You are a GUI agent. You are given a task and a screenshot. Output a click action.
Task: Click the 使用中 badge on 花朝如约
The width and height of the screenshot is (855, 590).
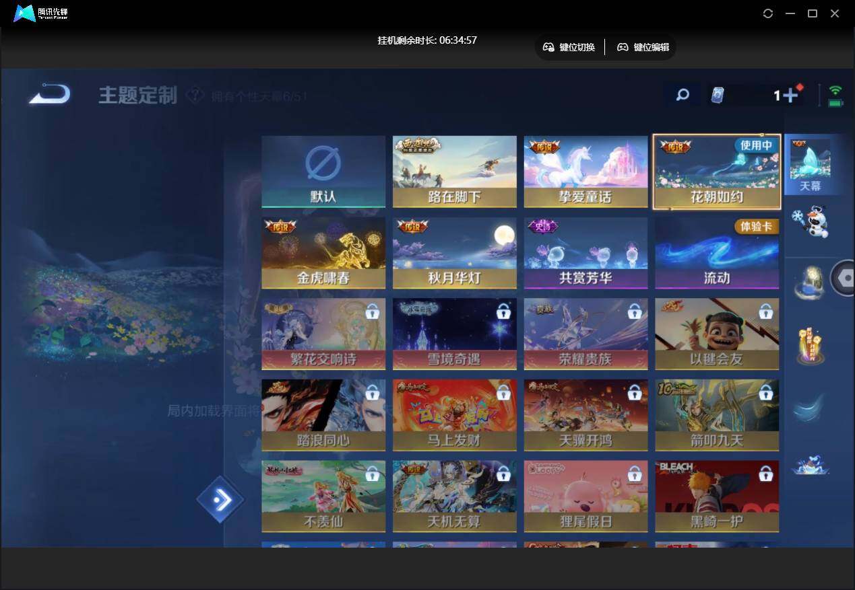[756, 145]
